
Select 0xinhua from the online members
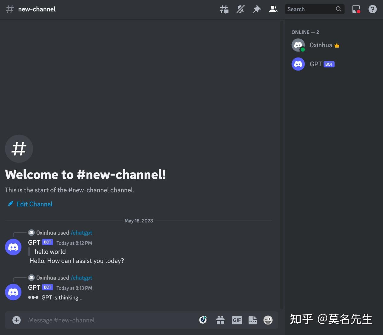(x=321, y=45)
